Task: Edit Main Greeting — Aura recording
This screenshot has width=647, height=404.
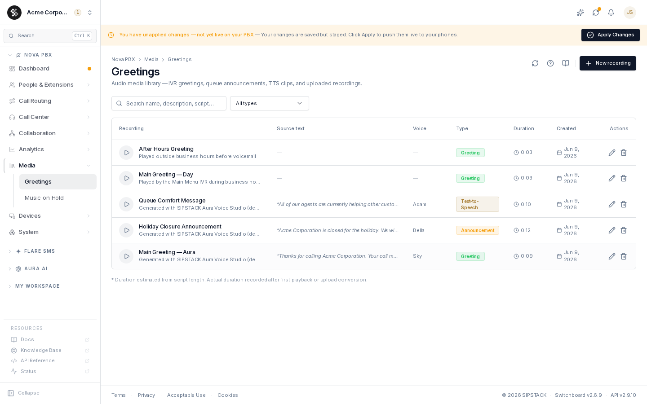Action: (612, 256)
